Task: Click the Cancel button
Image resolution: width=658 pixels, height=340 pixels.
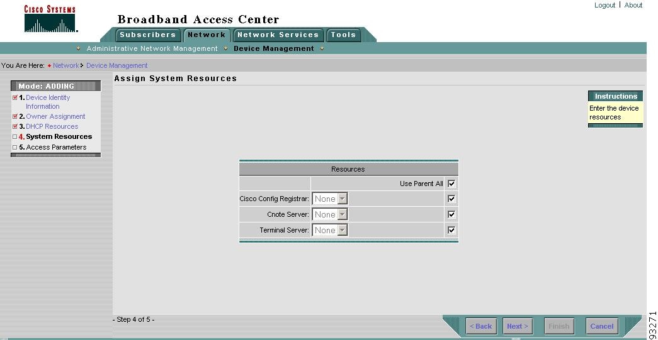Action: pyautogui.click(x=602, y=326)
